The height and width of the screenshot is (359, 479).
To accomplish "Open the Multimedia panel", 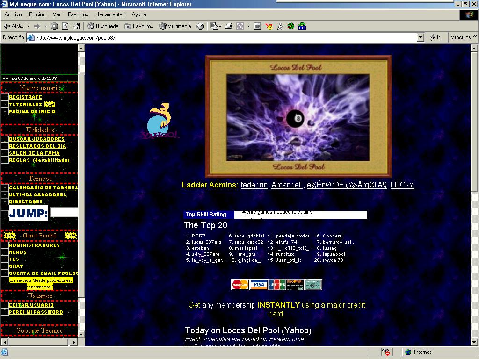I will tap(175, 26).
